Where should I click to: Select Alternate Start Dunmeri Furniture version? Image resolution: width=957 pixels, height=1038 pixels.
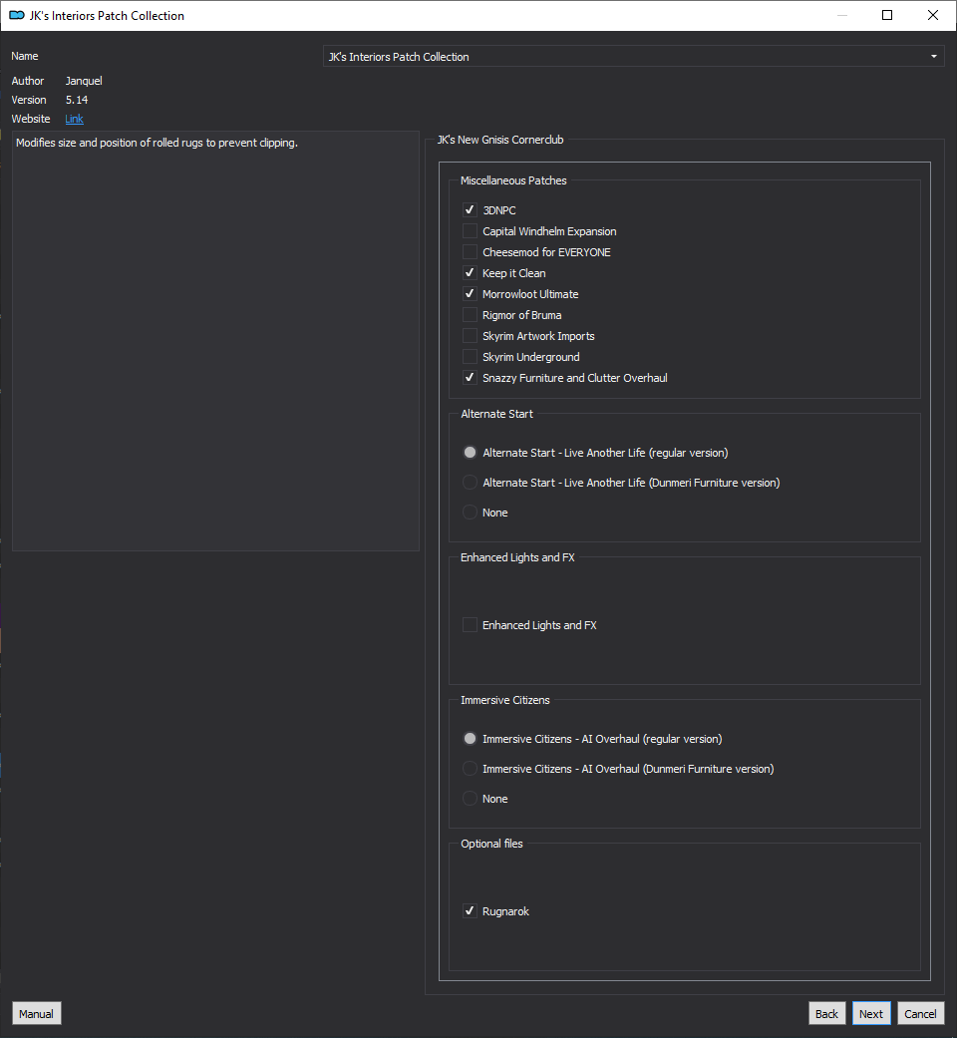[470, 483]
